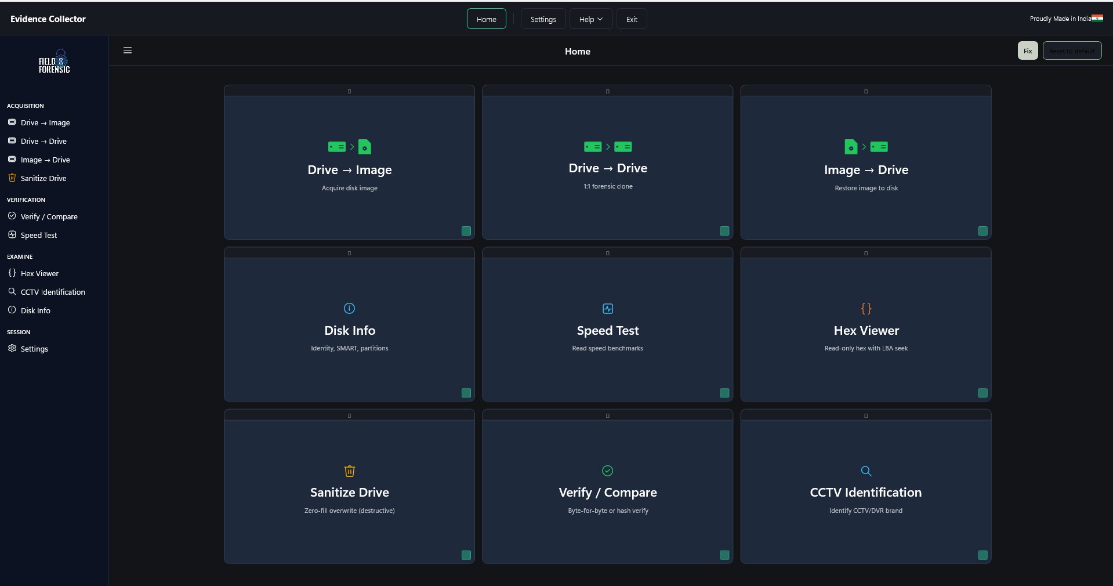Screen dimensions: 1113x586
Task: Click "Byte-for-byte or hash verify" text
Action: [x=608, y=511]
